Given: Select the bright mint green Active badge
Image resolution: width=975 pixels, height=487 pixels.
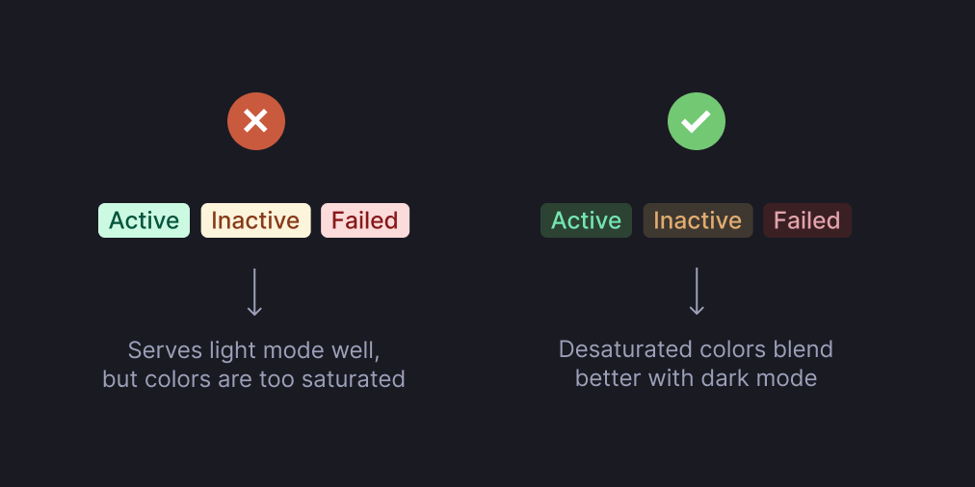Looking at the screenshot, I should pos(144,220).
